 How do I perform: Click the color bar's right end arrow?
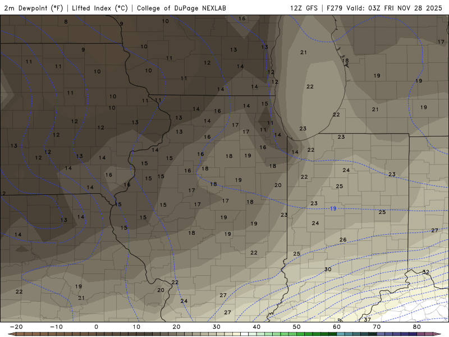[437, 334]
